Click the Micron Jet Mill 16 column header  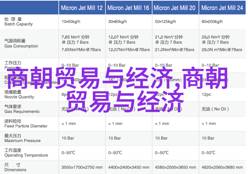click(128, 8)
